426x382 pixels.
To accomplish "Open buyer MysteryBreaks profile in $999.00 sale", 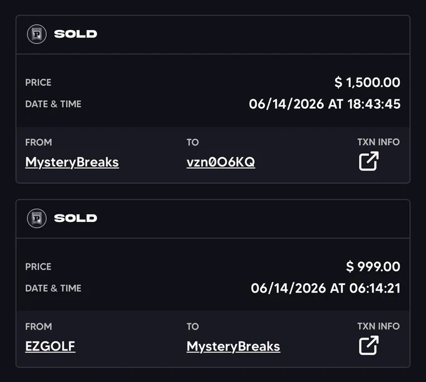I will point(234,346).
